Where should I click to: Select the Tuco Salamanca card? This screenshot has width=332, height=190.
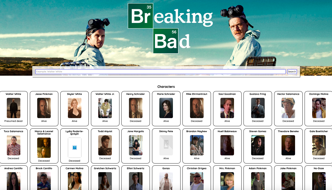tap(14, 146)
